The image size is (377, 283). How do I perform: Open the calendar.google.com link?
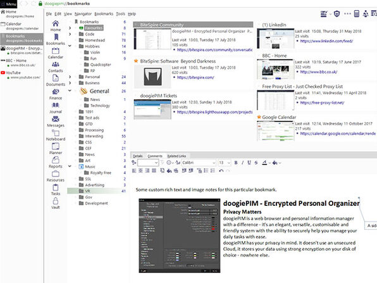click(338, 134)
